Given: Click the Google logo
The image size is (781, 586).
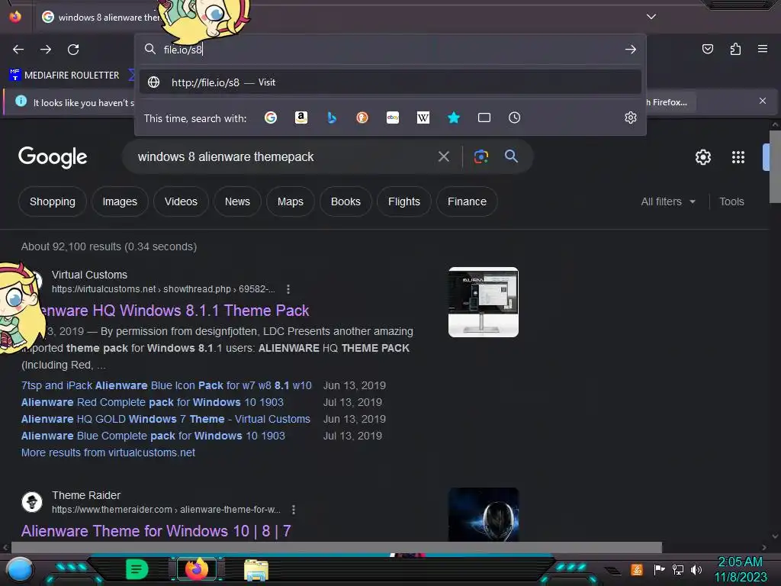Looking at the screenshot, I should 53,157.
